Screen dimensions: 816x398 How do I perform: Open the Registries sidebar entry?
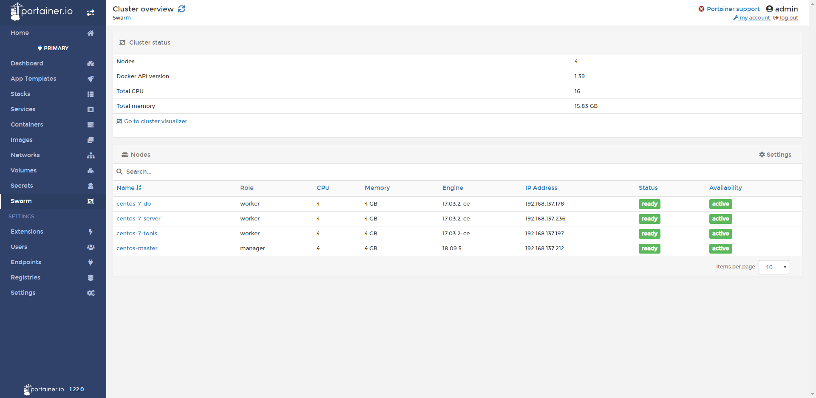(x=25, y=277)
